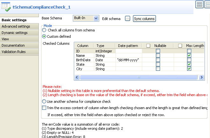The height and width of the screenshot is (138, 210).
Task: Uncheck Max Length for the City row
Action: click(189, 69)
